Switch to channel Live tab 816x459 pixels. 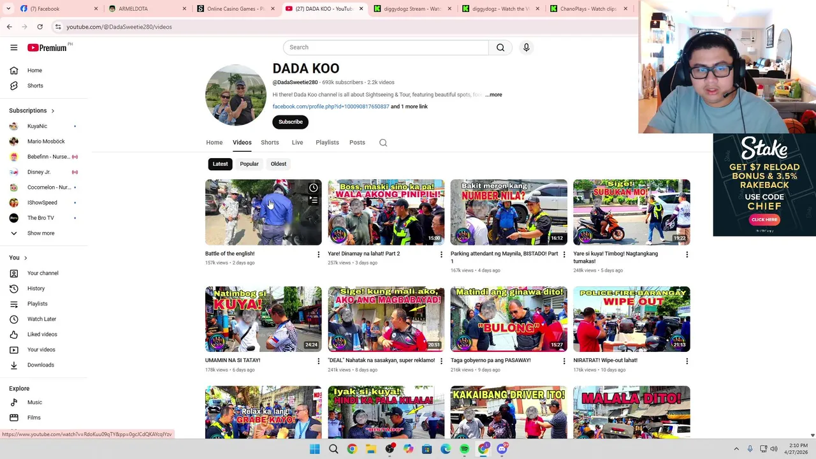coord(297,143)
